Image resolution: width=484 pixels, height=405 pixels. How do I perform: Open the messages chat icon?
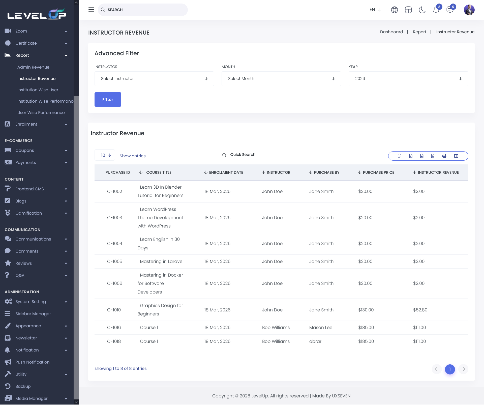pyautogui.click(x=450, y=10)
